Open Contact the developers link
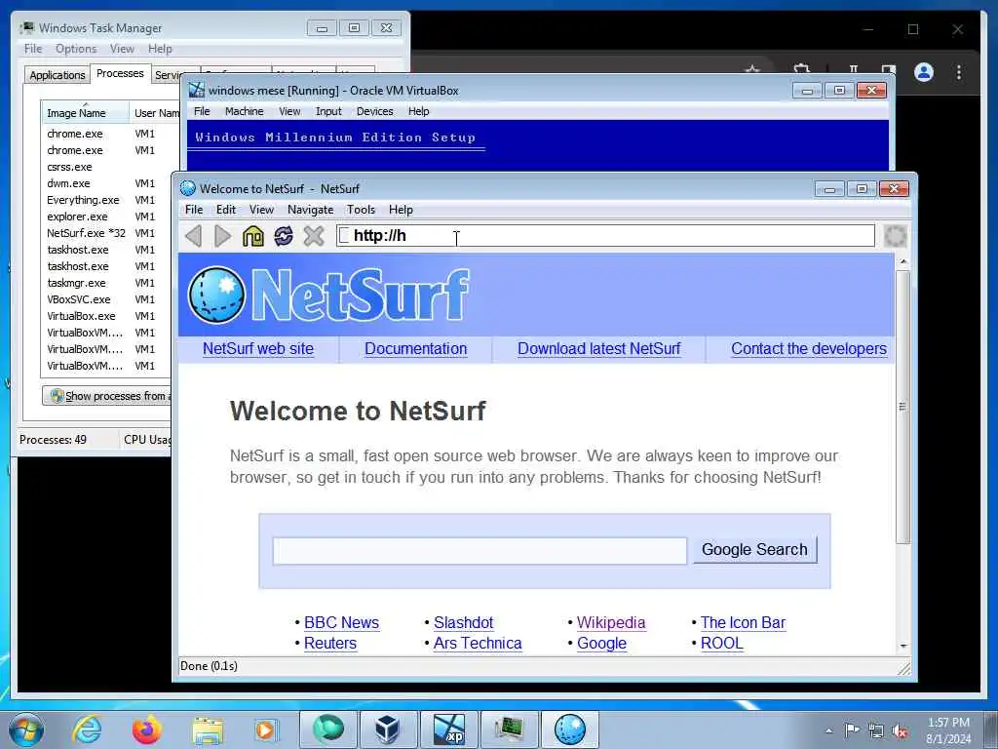This screenshot has height=749, width=998. (808, 348)
